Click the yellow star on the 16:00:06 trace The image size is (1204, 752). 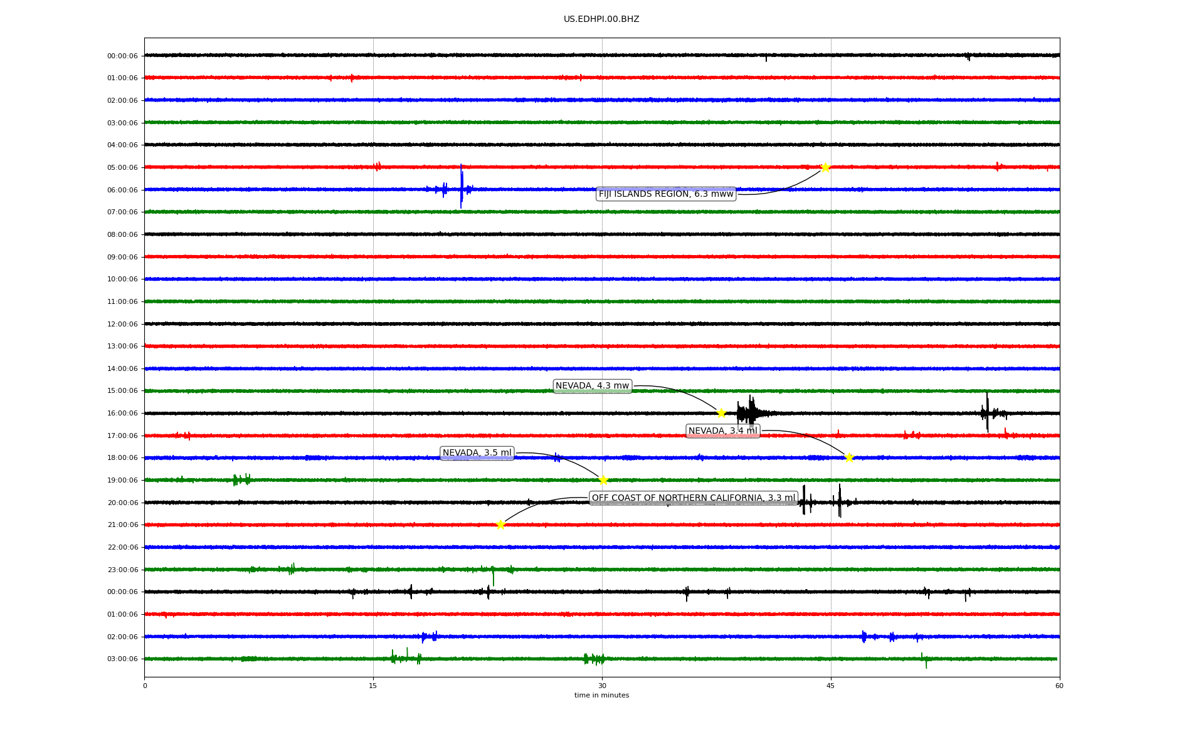point(721,413)
